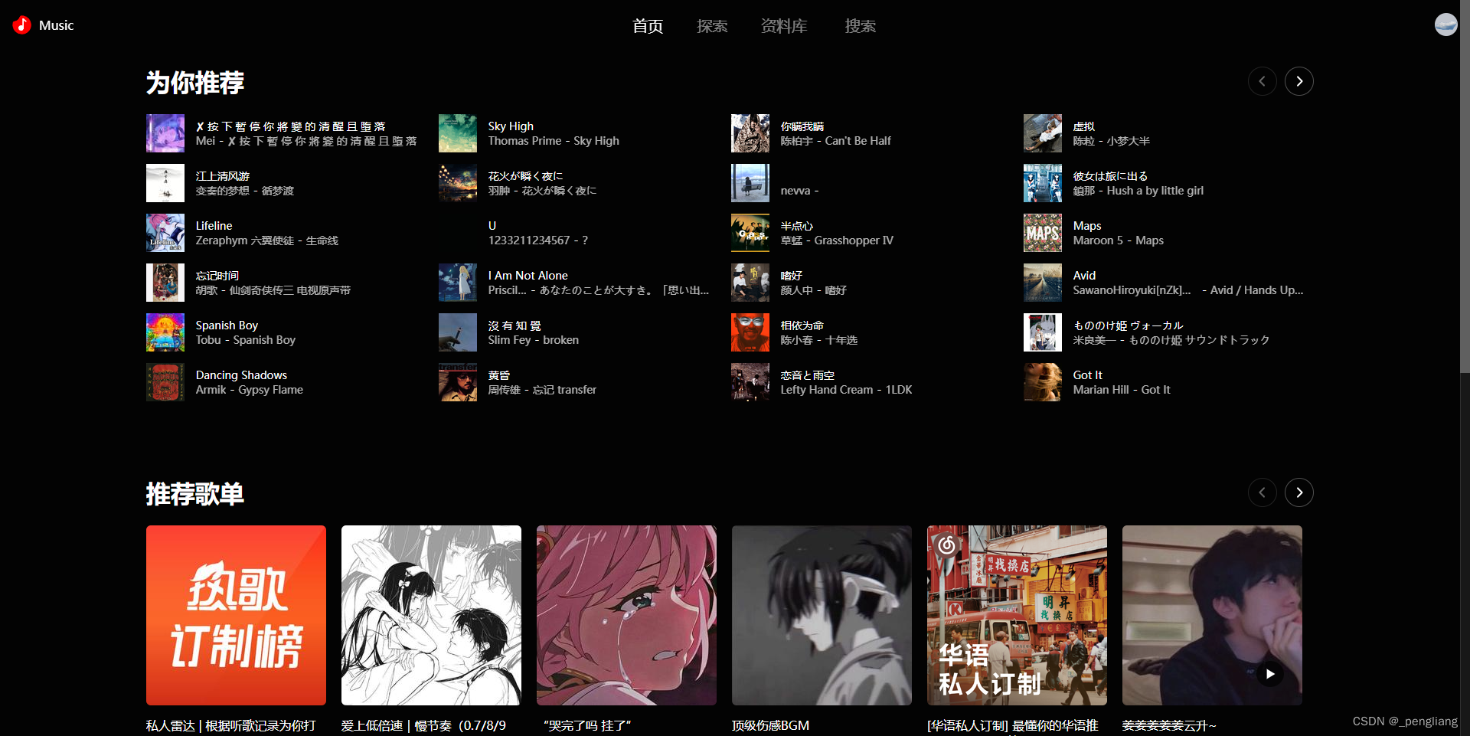Click the Got It album cover
Image resolution: width=1470 pixels, height=736 pixels.
pos(1043,382)
